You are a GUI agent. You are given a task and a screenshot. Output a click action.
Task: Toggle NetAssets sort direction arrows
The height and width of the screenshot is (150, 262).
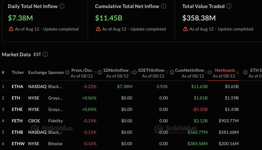coord(237,72)
